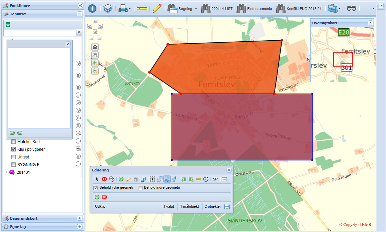Open the layers tool in top toolbar
The width and height of the screenshot is (386, 232).
pyautogui.click(x=108, y=9)
